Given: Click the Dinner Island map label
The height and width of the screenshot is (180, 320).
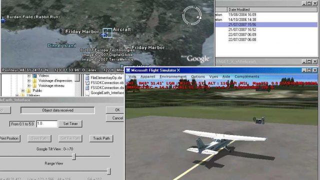Looking at the screenshot, I should tap(61, 45).
